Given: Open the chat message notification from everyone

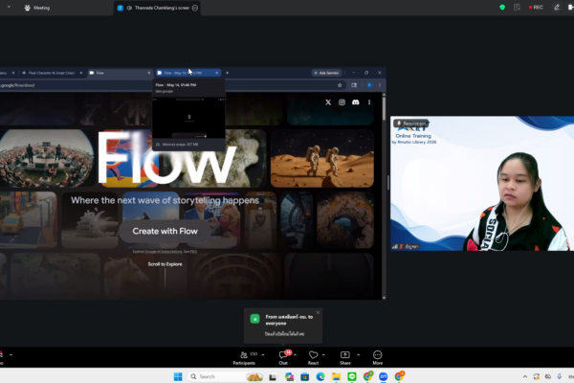Looking at the screenshot, I should point(283,326).
